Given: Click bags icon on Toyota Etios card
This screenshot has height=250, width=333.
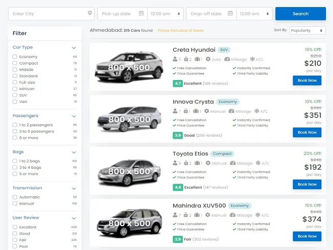Looking at the screenshot, I should click(x=186, y=163).
